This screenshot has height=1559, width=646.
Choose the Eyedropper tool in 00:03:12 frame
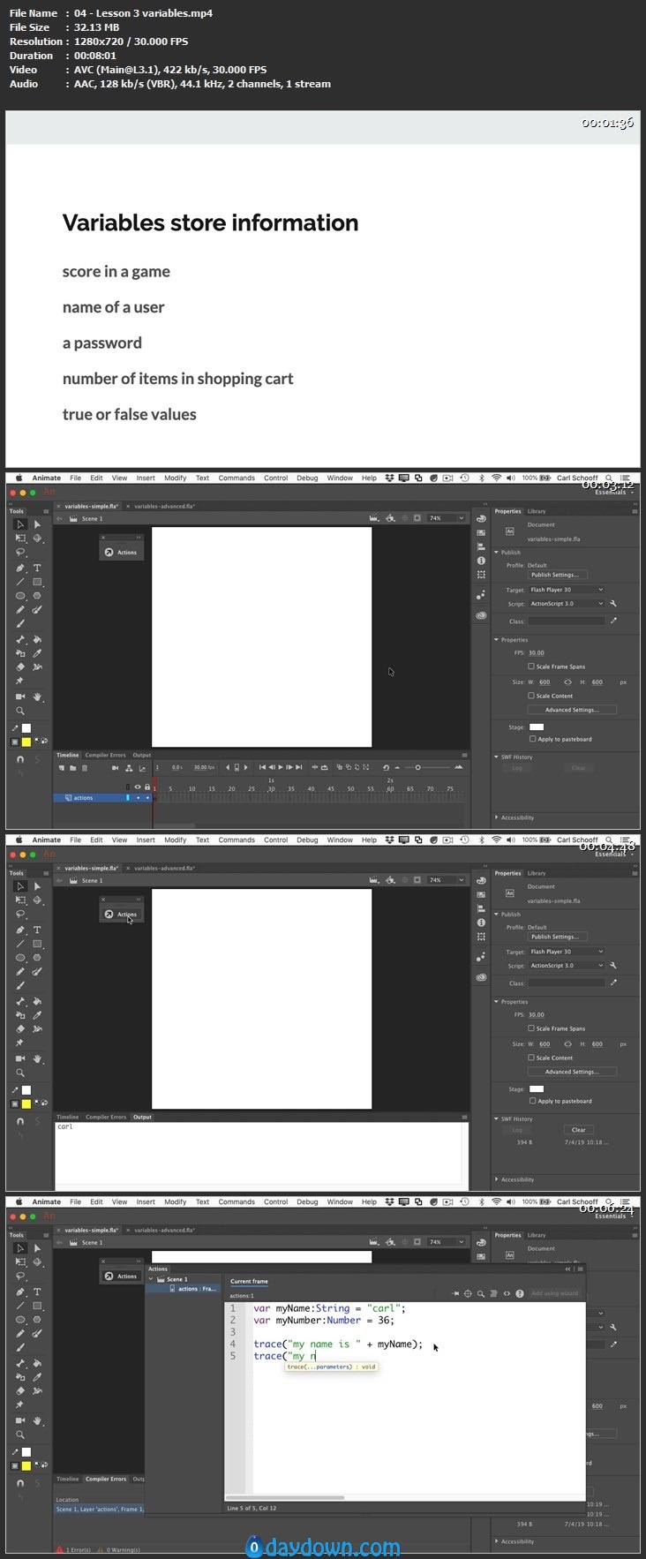tap(37, 653)
